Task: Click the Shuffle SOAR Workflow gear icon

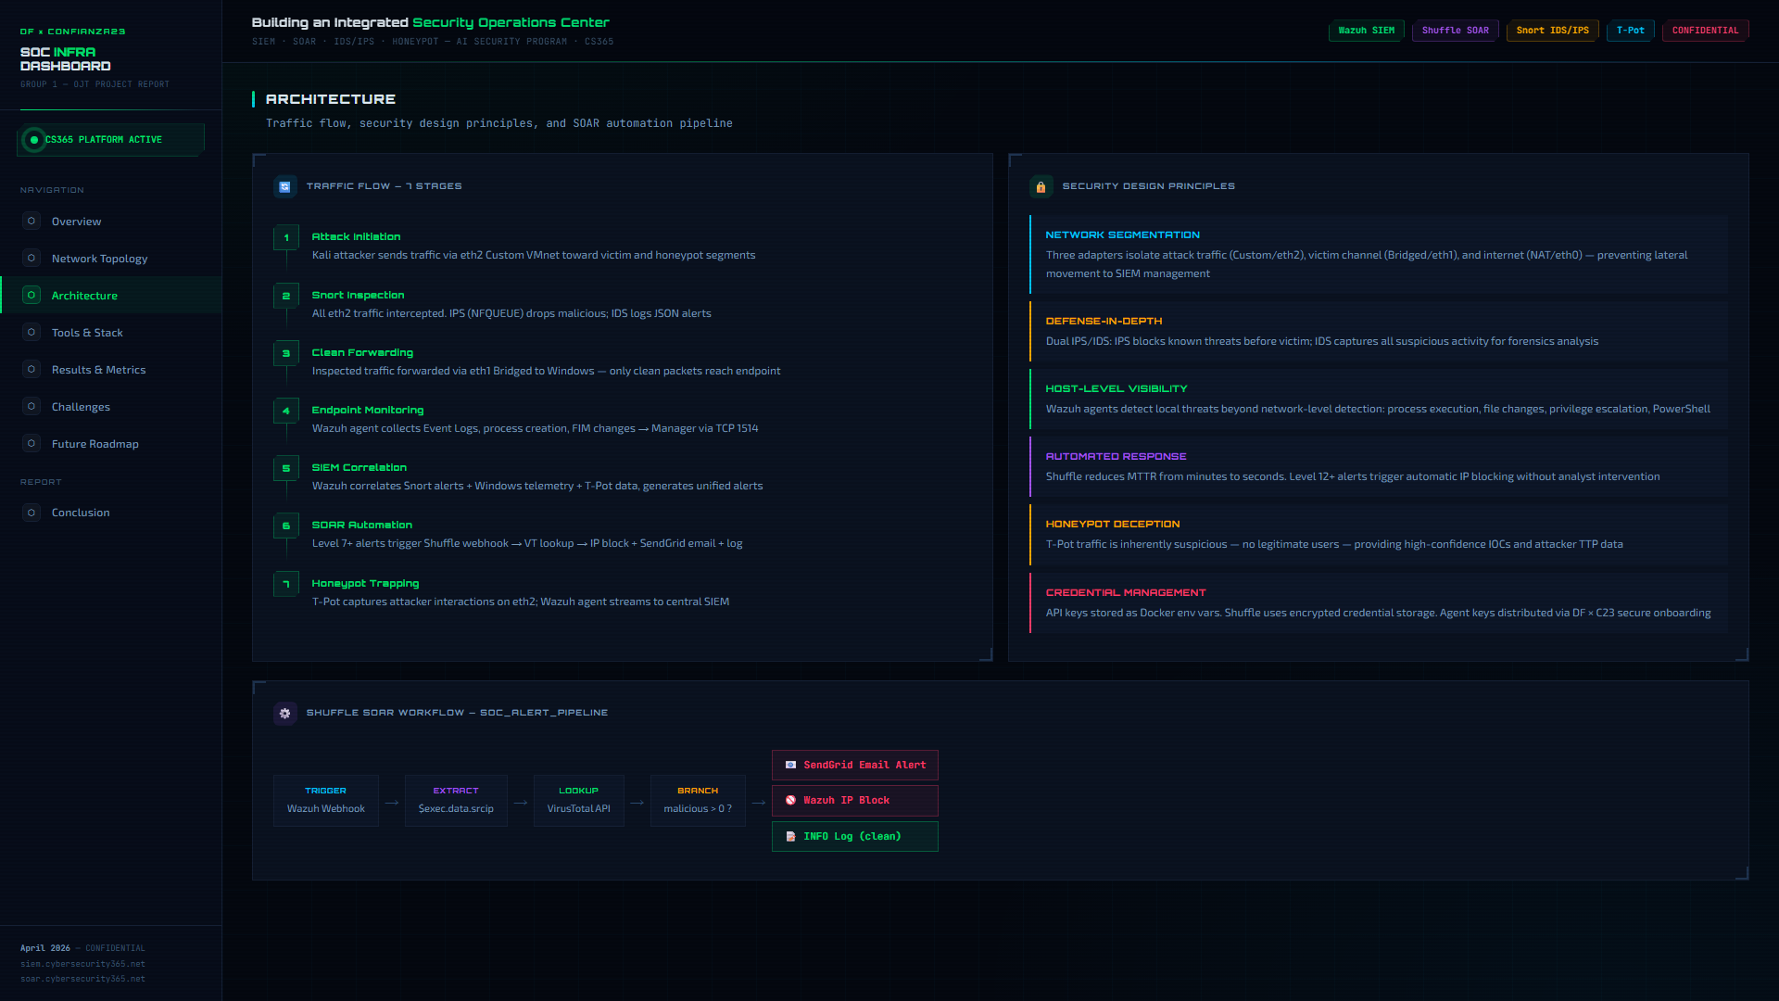Action: coord(284,713)
